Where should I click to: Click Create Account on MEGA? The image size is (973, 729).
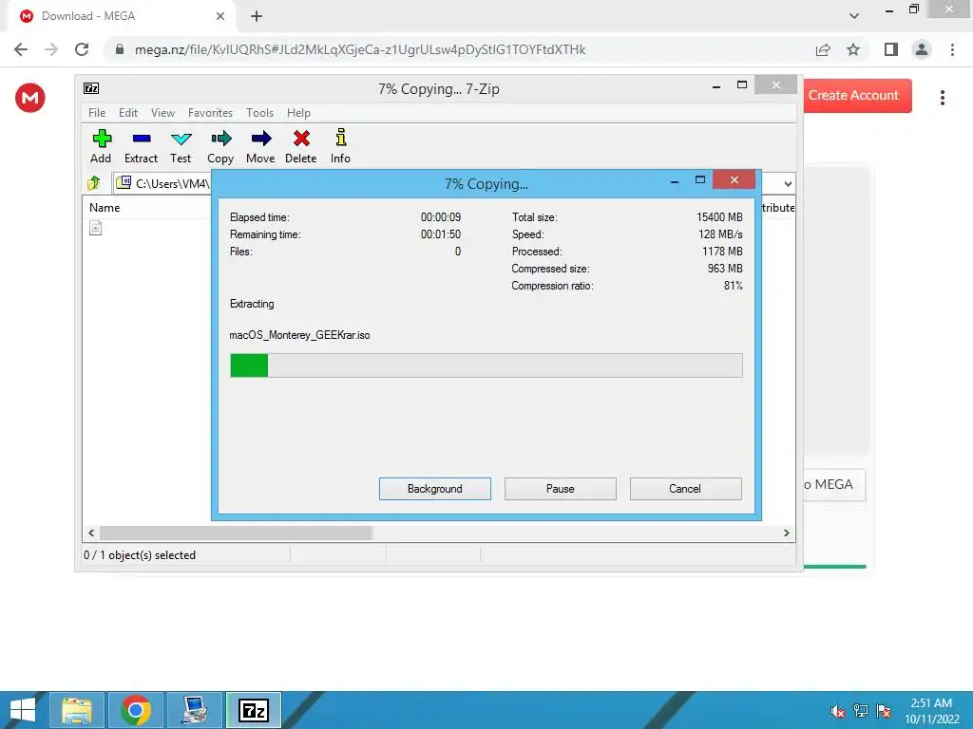click(x=858, y=96)
